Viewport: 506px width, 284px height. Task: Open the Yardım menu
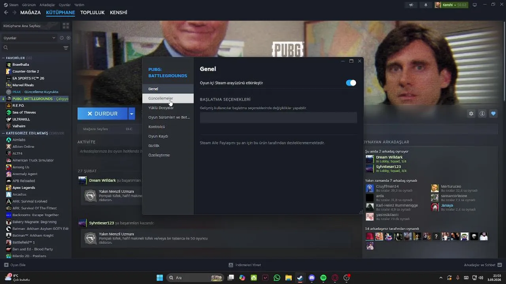point(79,5)
